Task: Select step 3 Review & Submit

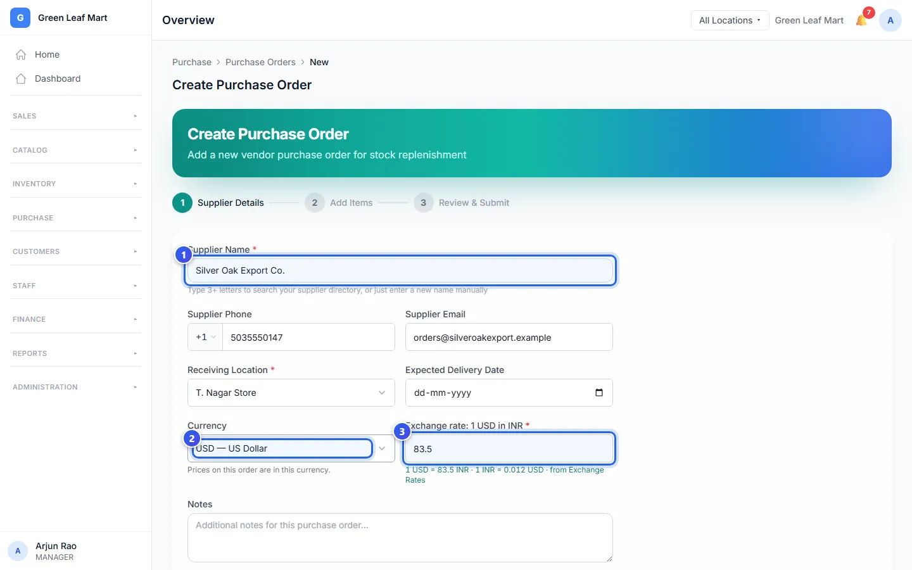Action: pos(461,203)
